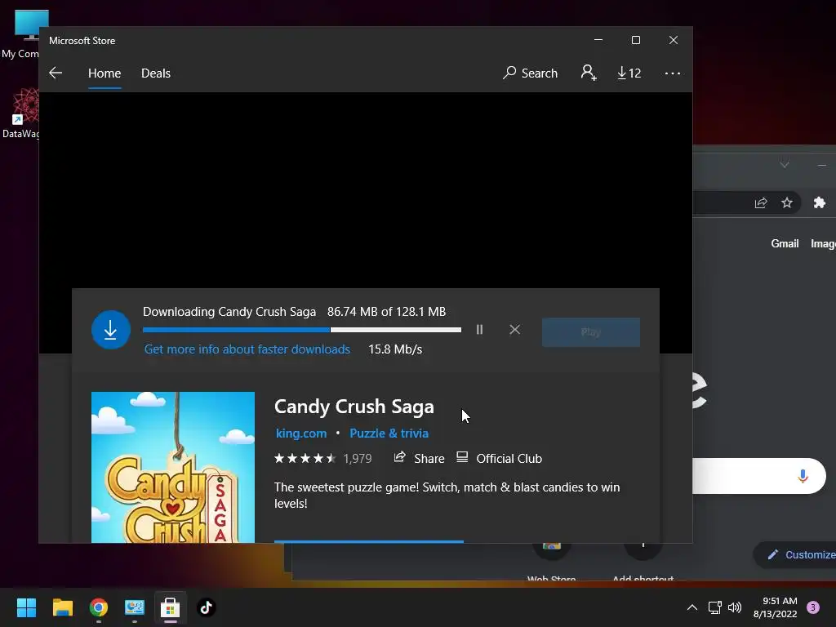The height and width of the screenshot is (627, 836).
Task: Click the Candy Crush Saga title text
Action: coord(354,407)
